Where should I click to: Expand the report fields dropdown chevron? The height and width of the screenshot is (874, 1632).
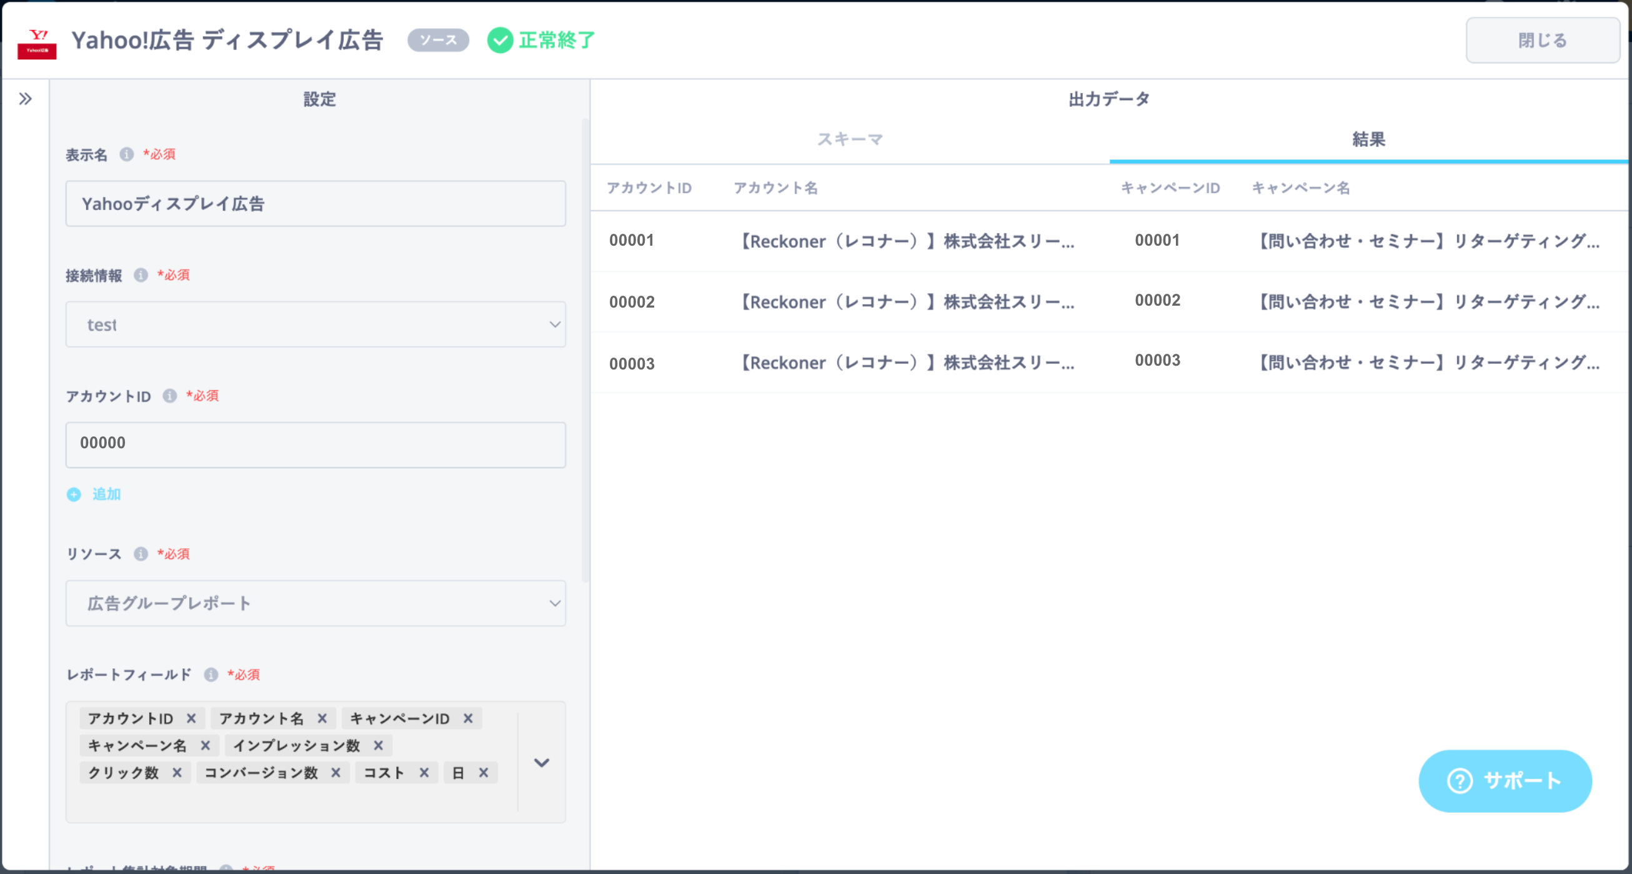tap(541, 763)
